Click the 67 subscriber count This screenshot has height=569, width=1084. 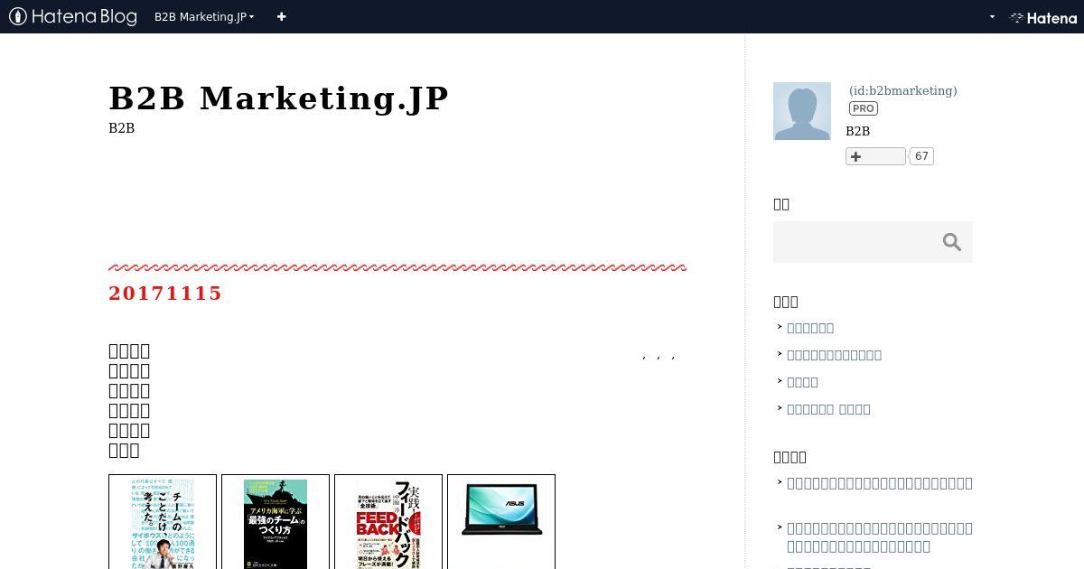pos(921,156)
